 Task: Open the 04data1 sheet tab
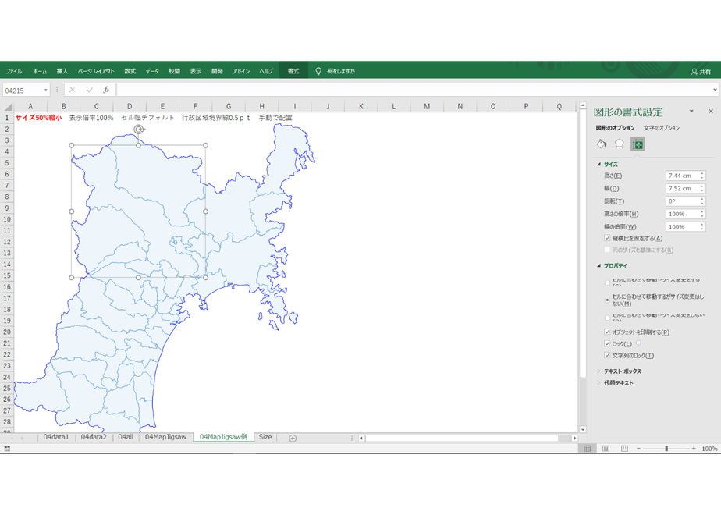click(56, 437)
